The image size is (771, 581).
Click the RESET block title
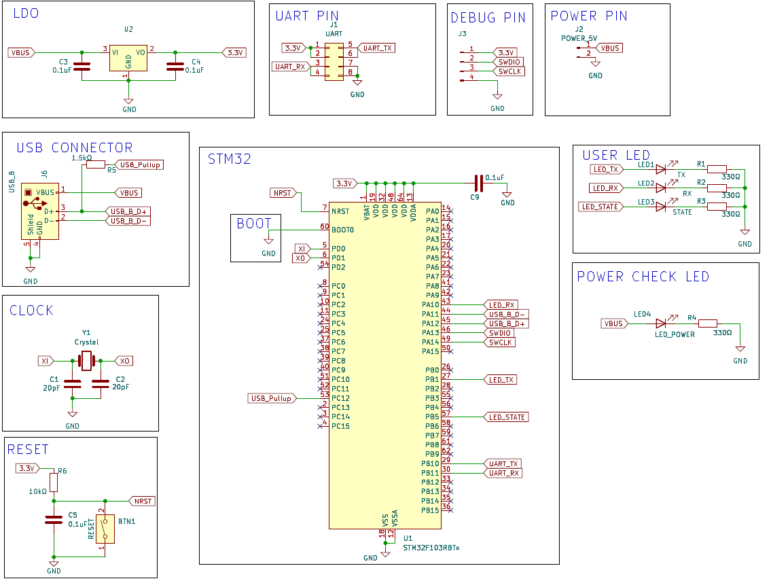coord(28,450)
